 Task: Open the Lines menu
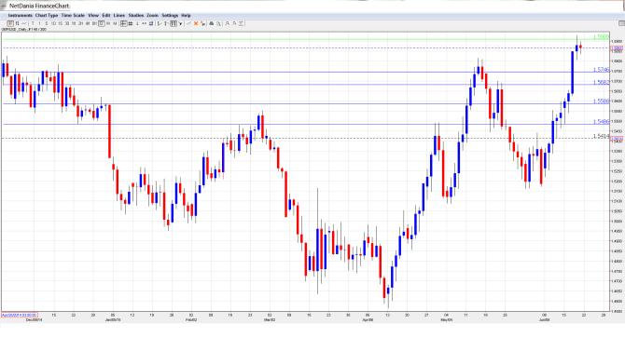pyautogui.click(x=119, y=16)
